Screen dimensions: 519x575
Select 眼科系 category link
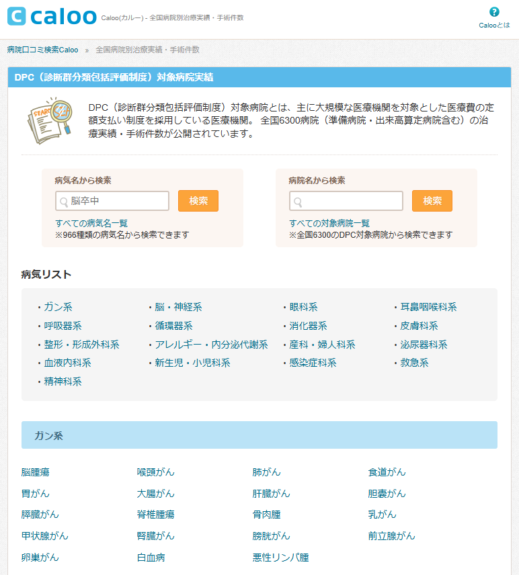(x=303, y=307)
